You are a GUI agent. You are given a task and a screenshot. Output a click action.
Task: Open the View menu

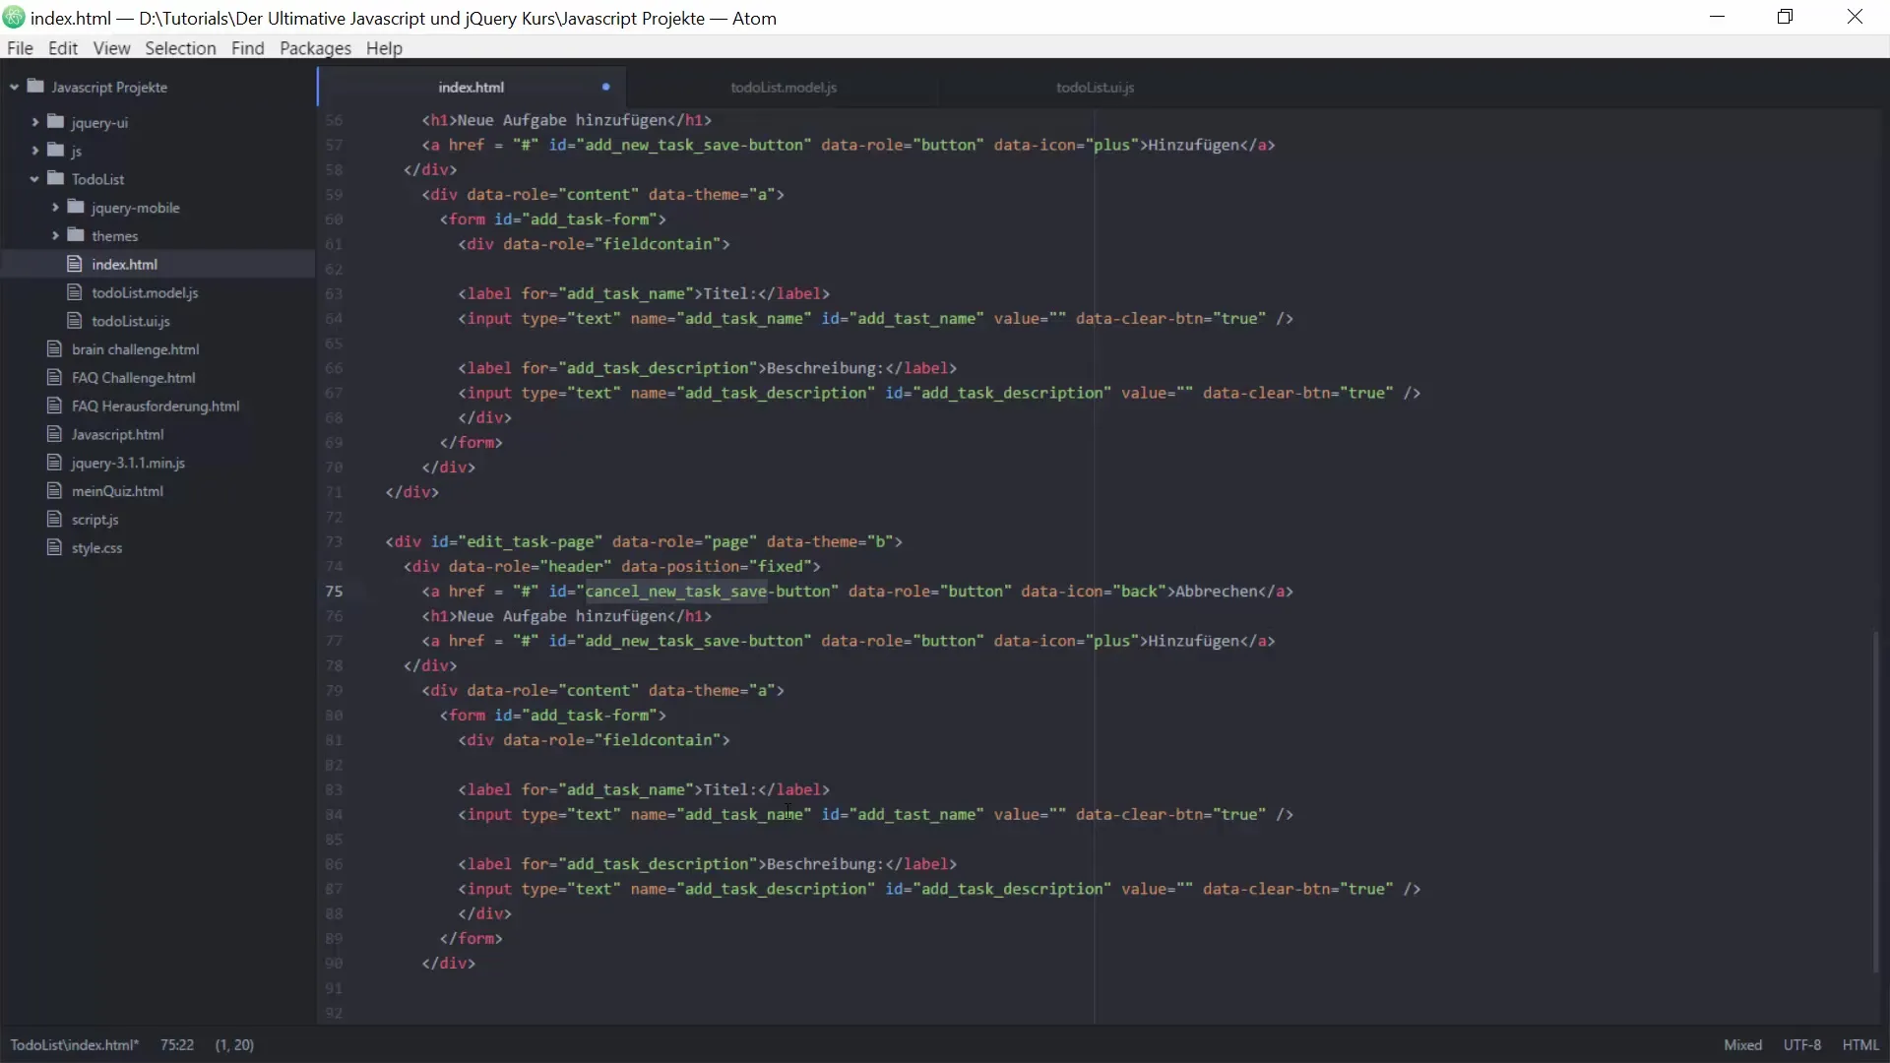point(111,48)
